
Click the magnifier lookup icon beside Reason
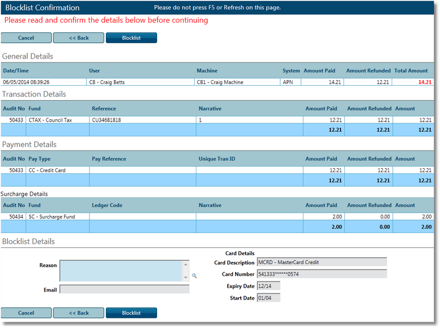click(x=194, y=276)
